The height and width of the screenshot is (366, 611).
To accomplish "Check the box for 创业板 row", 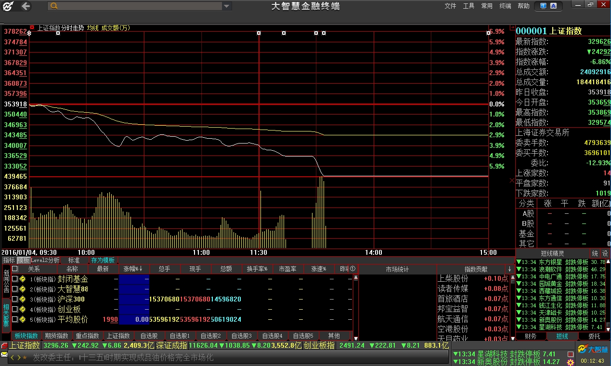I will (x=14, y=309).
